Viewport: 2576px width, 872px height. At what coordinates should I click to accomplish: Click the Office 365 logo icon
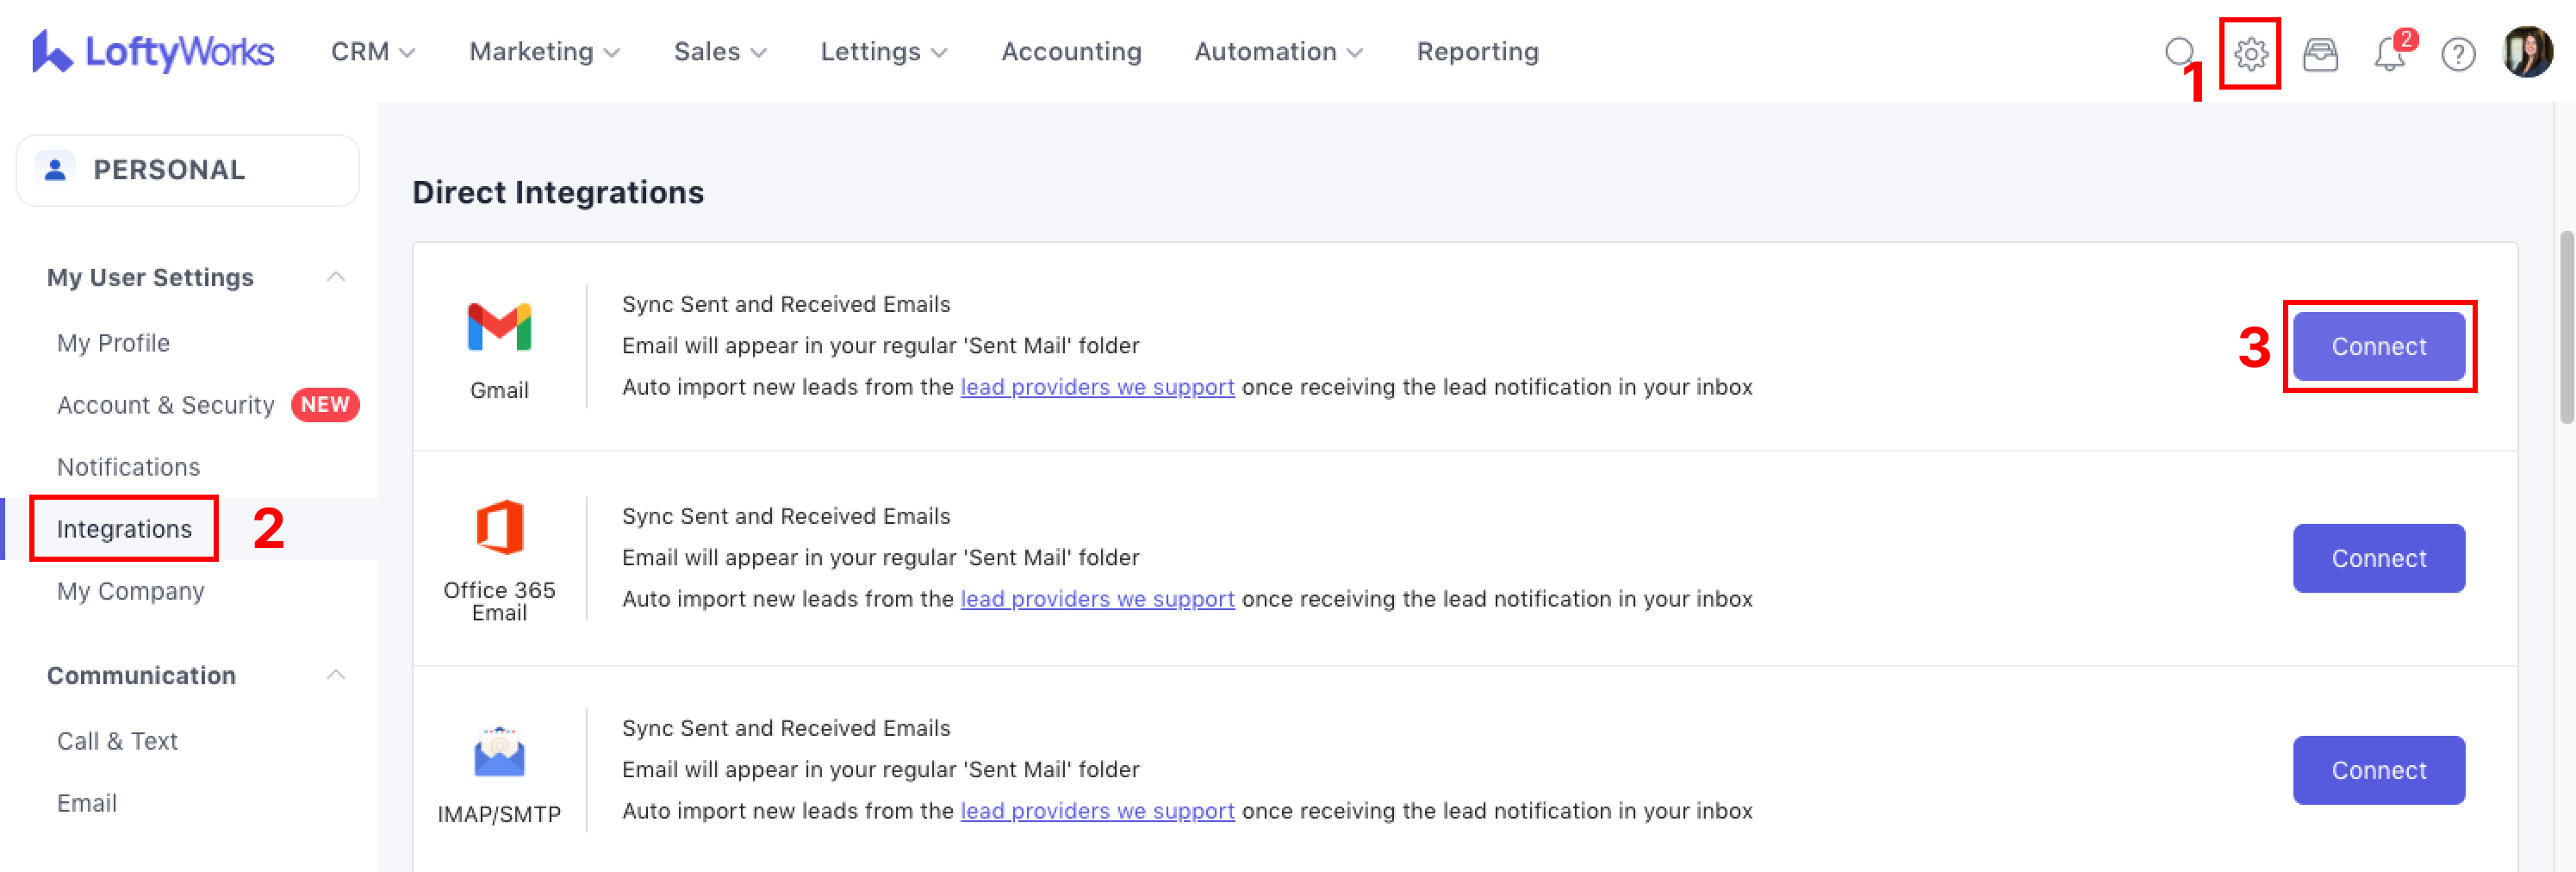(x=499, y=527)
